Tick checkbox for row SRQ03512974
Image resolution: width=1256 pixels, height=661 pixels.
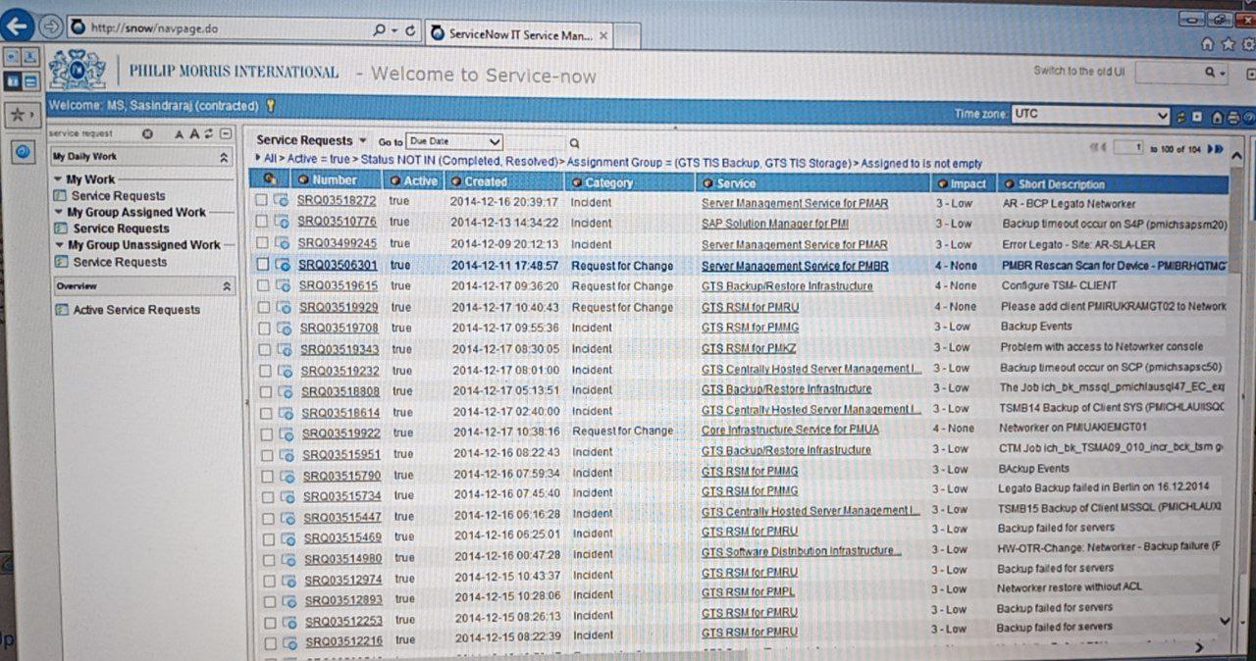click(268, 580)
